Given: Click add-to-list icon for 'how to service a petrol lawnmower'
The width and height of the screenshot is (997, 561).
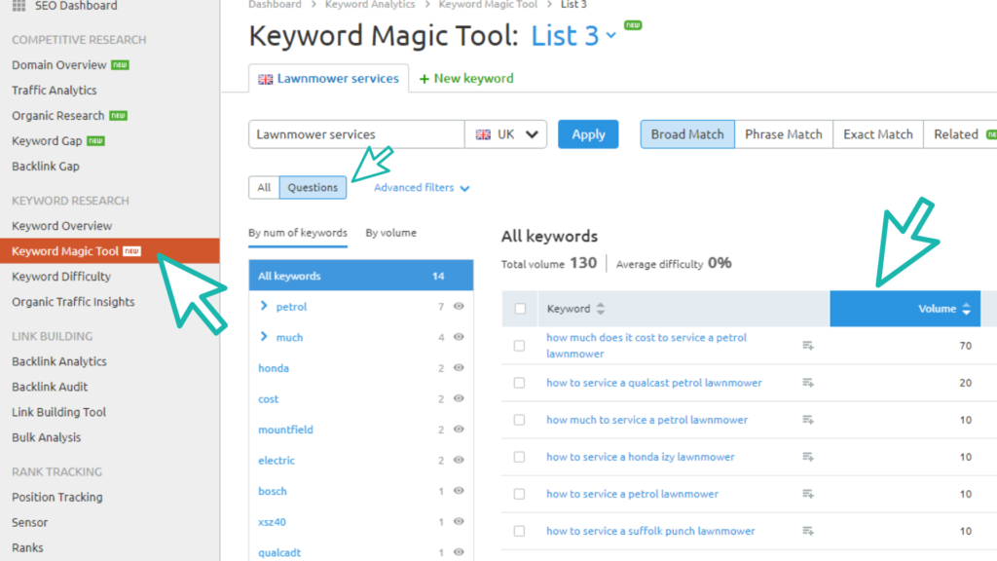Looking at the screenshot, I should (x=807, y=494).
